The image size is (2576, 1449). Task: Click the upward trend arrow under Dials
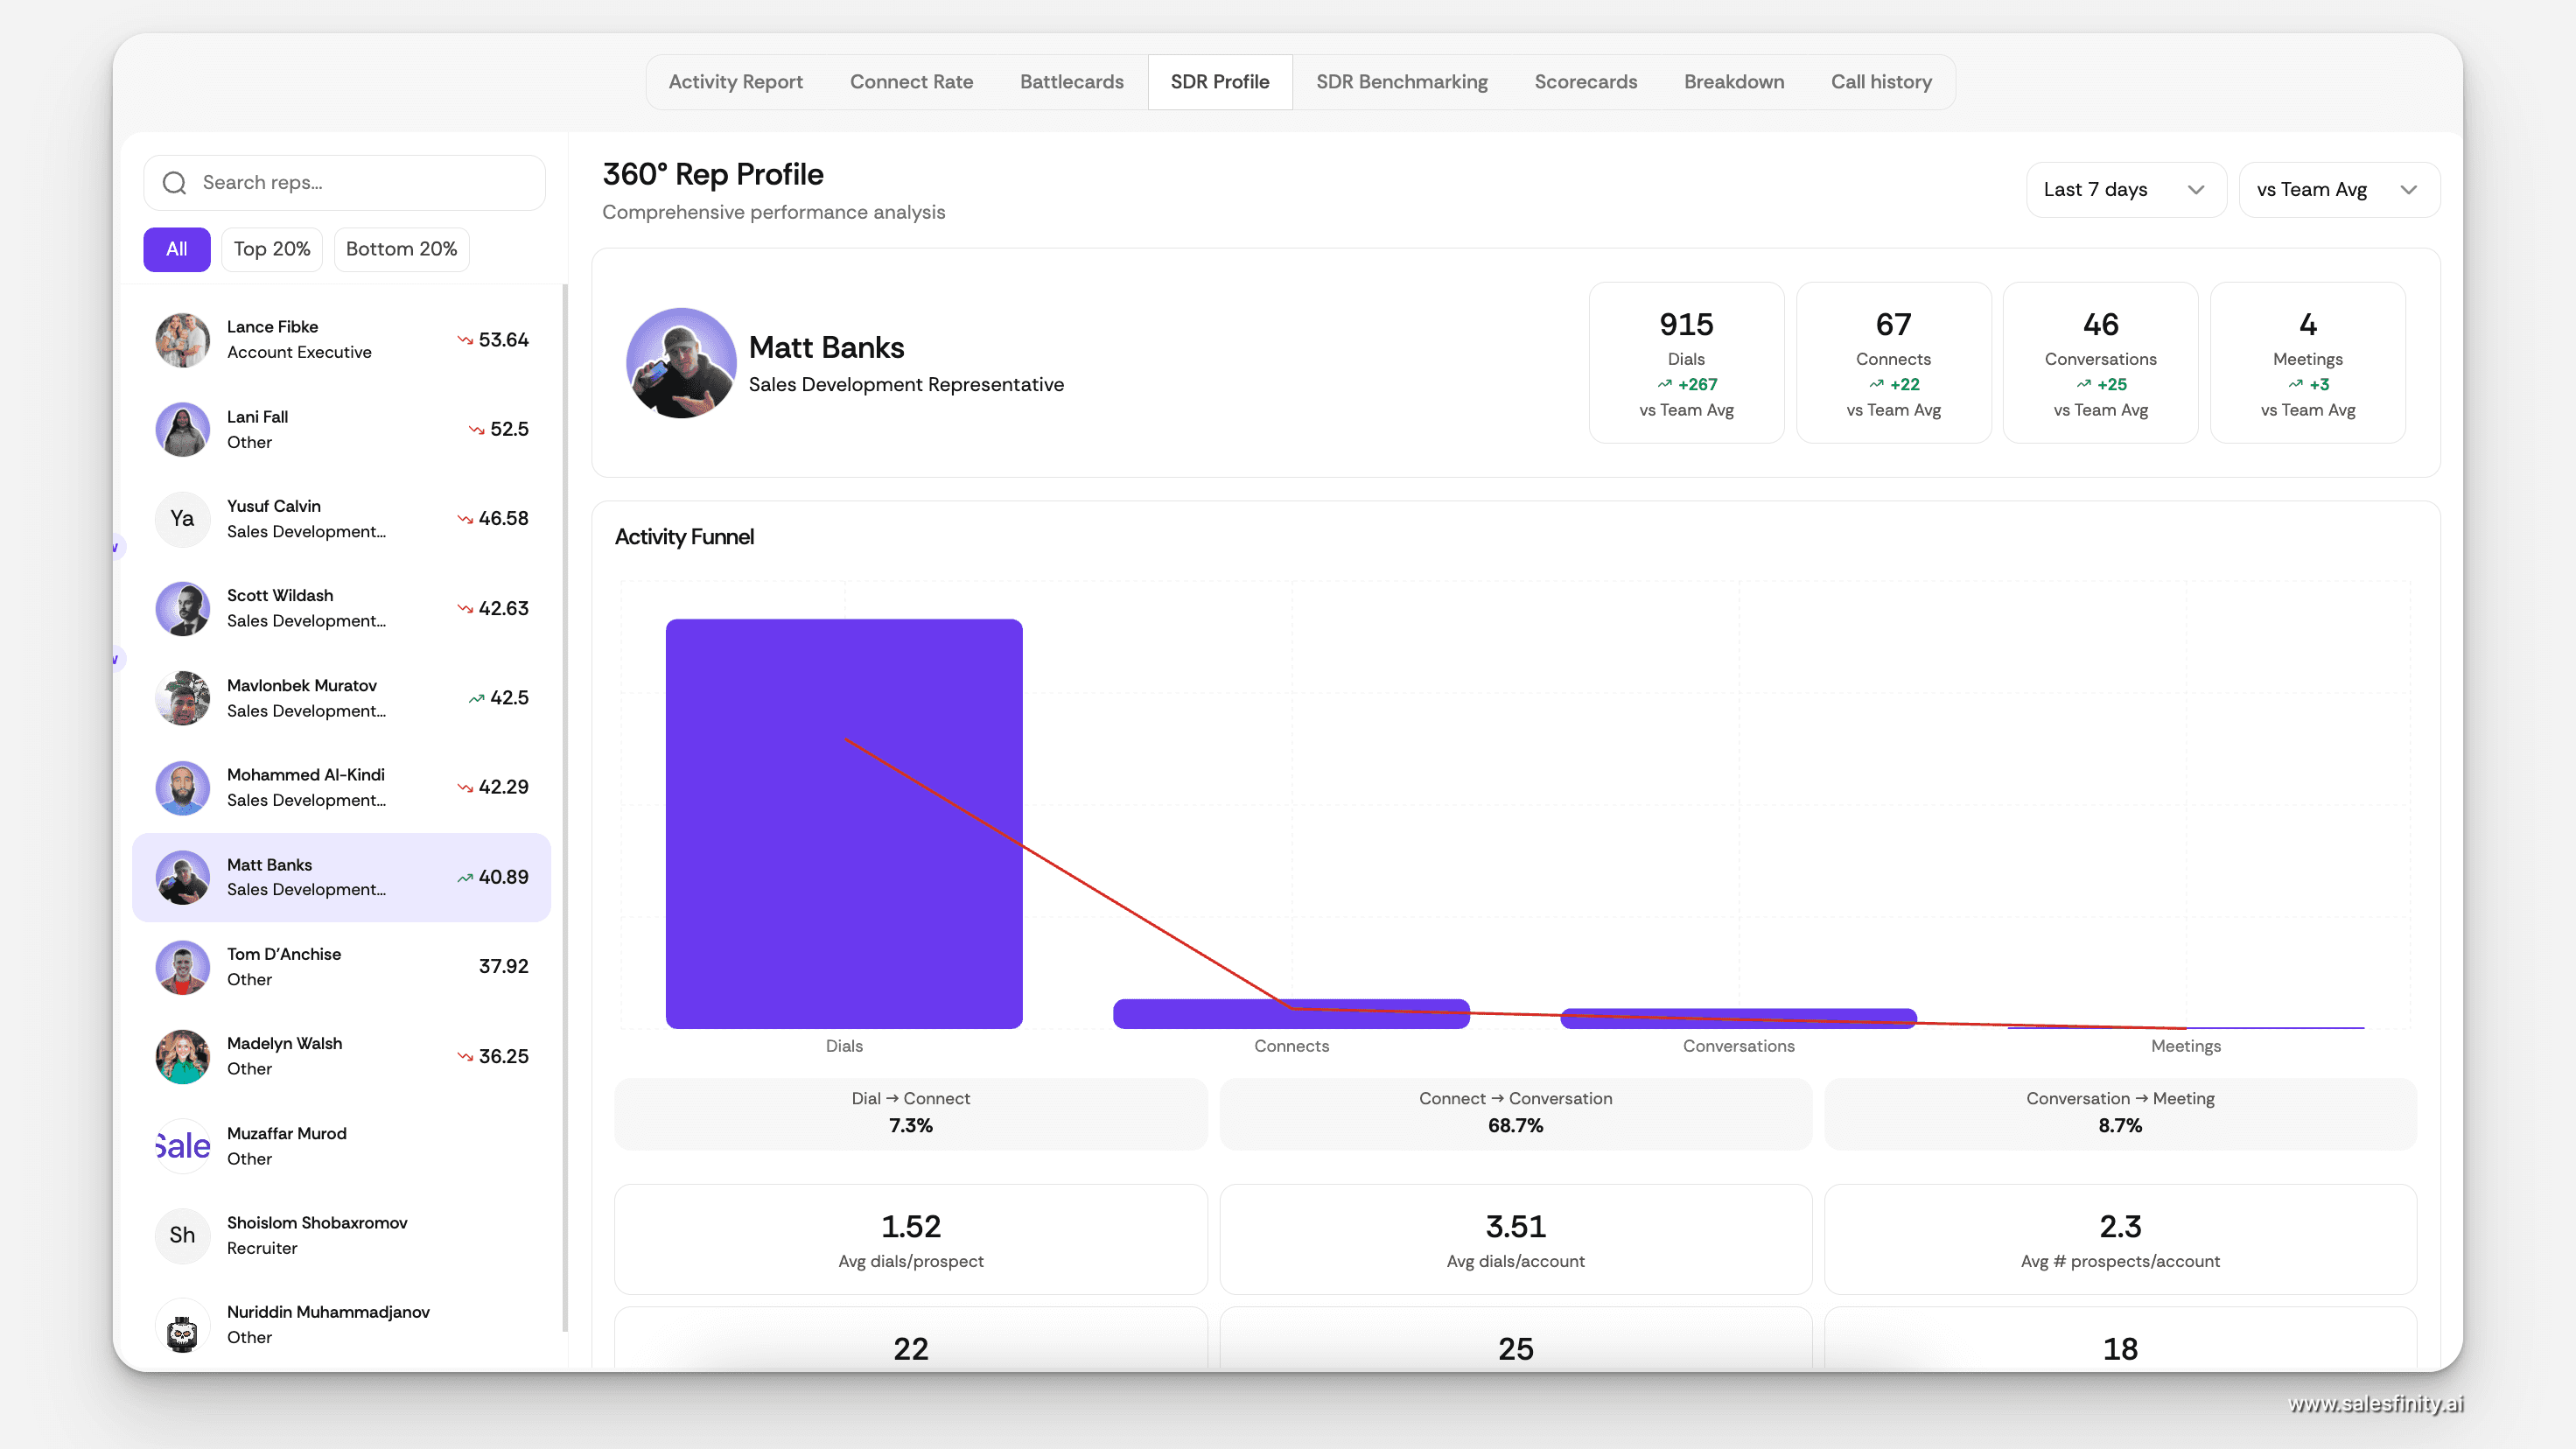point(1664,384)
